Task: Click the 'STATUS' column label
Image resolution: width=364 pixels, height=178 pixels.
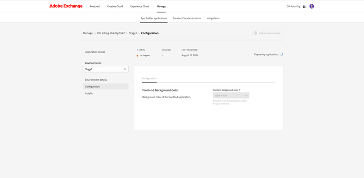Action: (141, 50)
